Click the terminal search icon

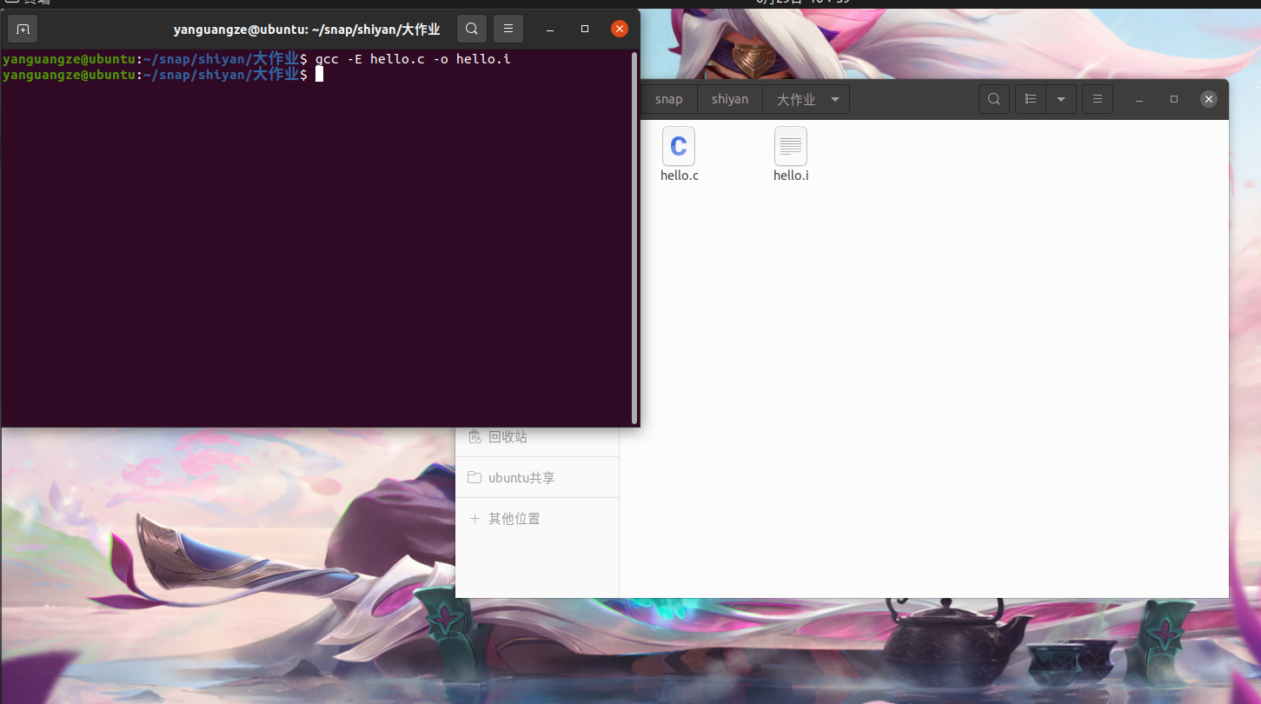pos(471,28)
